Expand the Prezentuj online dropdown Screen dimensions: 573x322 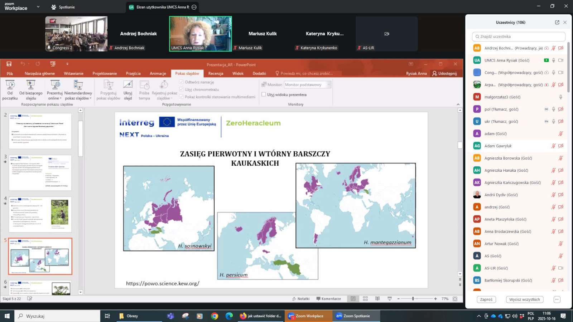click(60, 98)
